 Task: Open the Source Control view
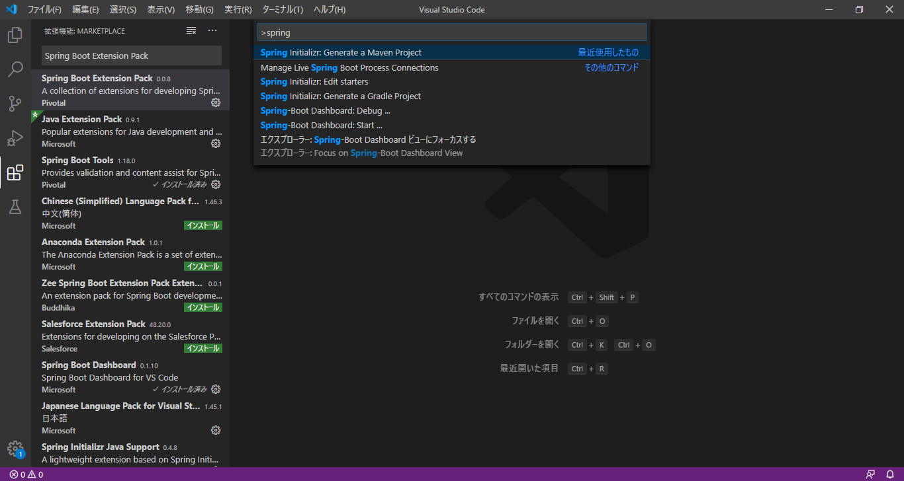(15, 104)
